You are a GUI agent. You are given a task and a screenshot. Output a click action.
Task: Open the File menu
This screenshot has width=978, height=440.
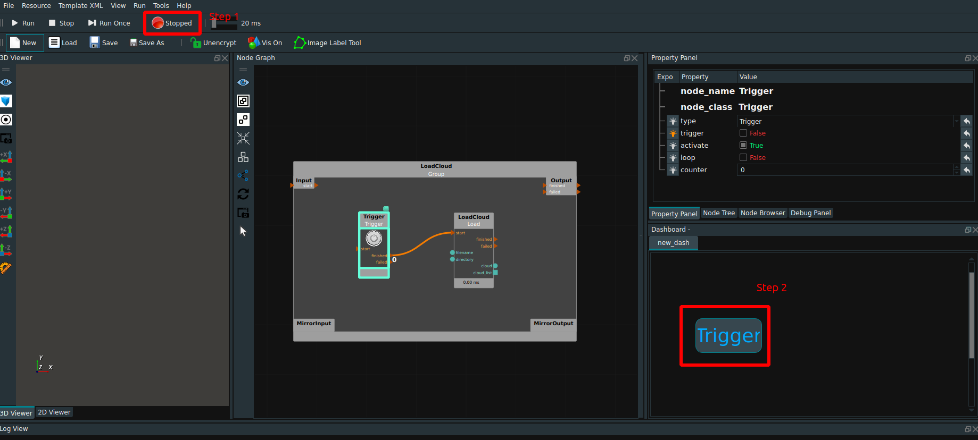[9, 5]
